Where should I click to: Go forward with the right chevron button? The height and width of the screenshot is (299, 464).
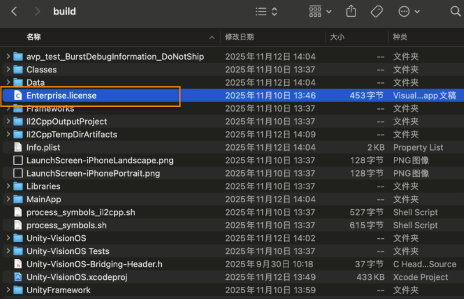coord(37,12)
